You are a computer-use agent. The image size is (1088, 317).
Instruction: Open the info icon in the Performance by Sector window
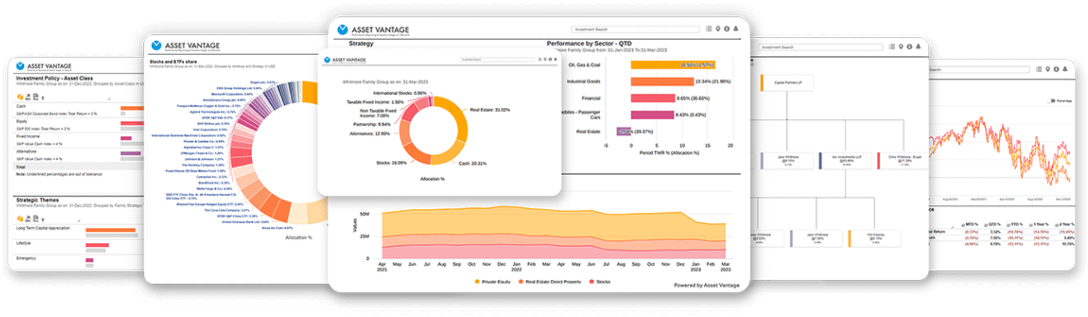click(x=726, y=29)
